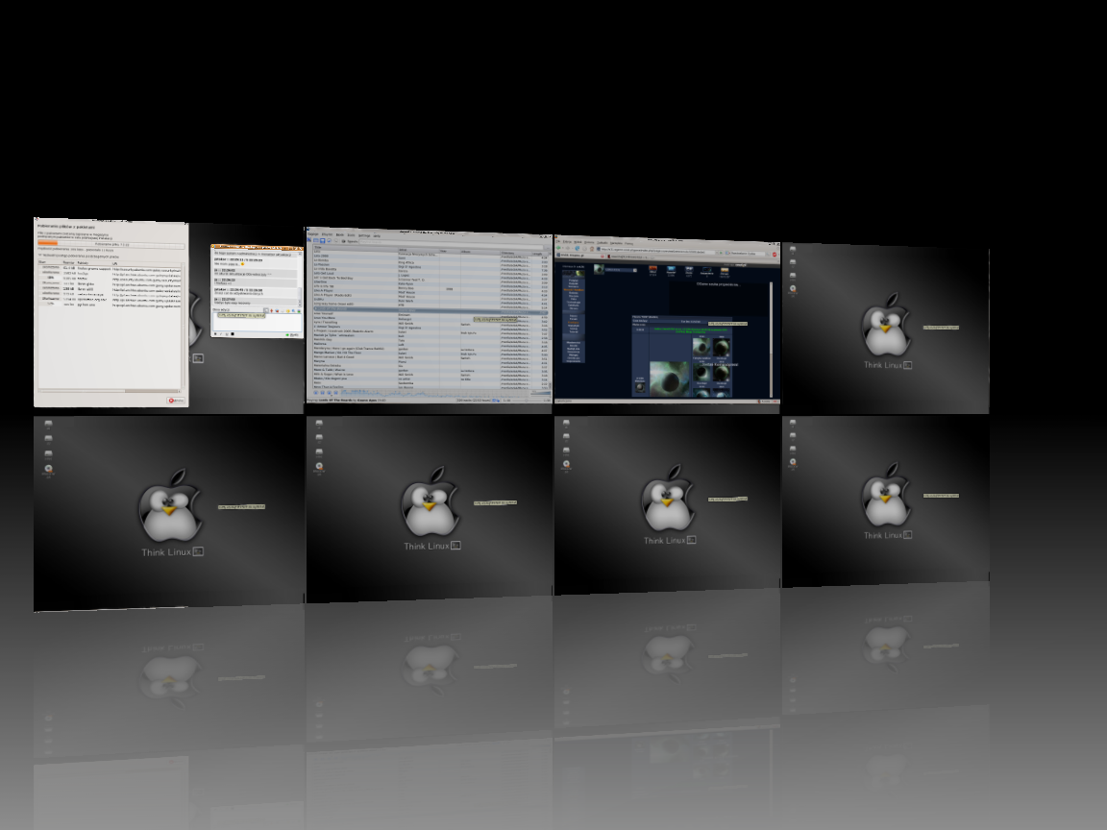The width and height of the screenshot is (1107, 830).
Task: Click the chat history vertical scrollbar
Action: (302, 278)
